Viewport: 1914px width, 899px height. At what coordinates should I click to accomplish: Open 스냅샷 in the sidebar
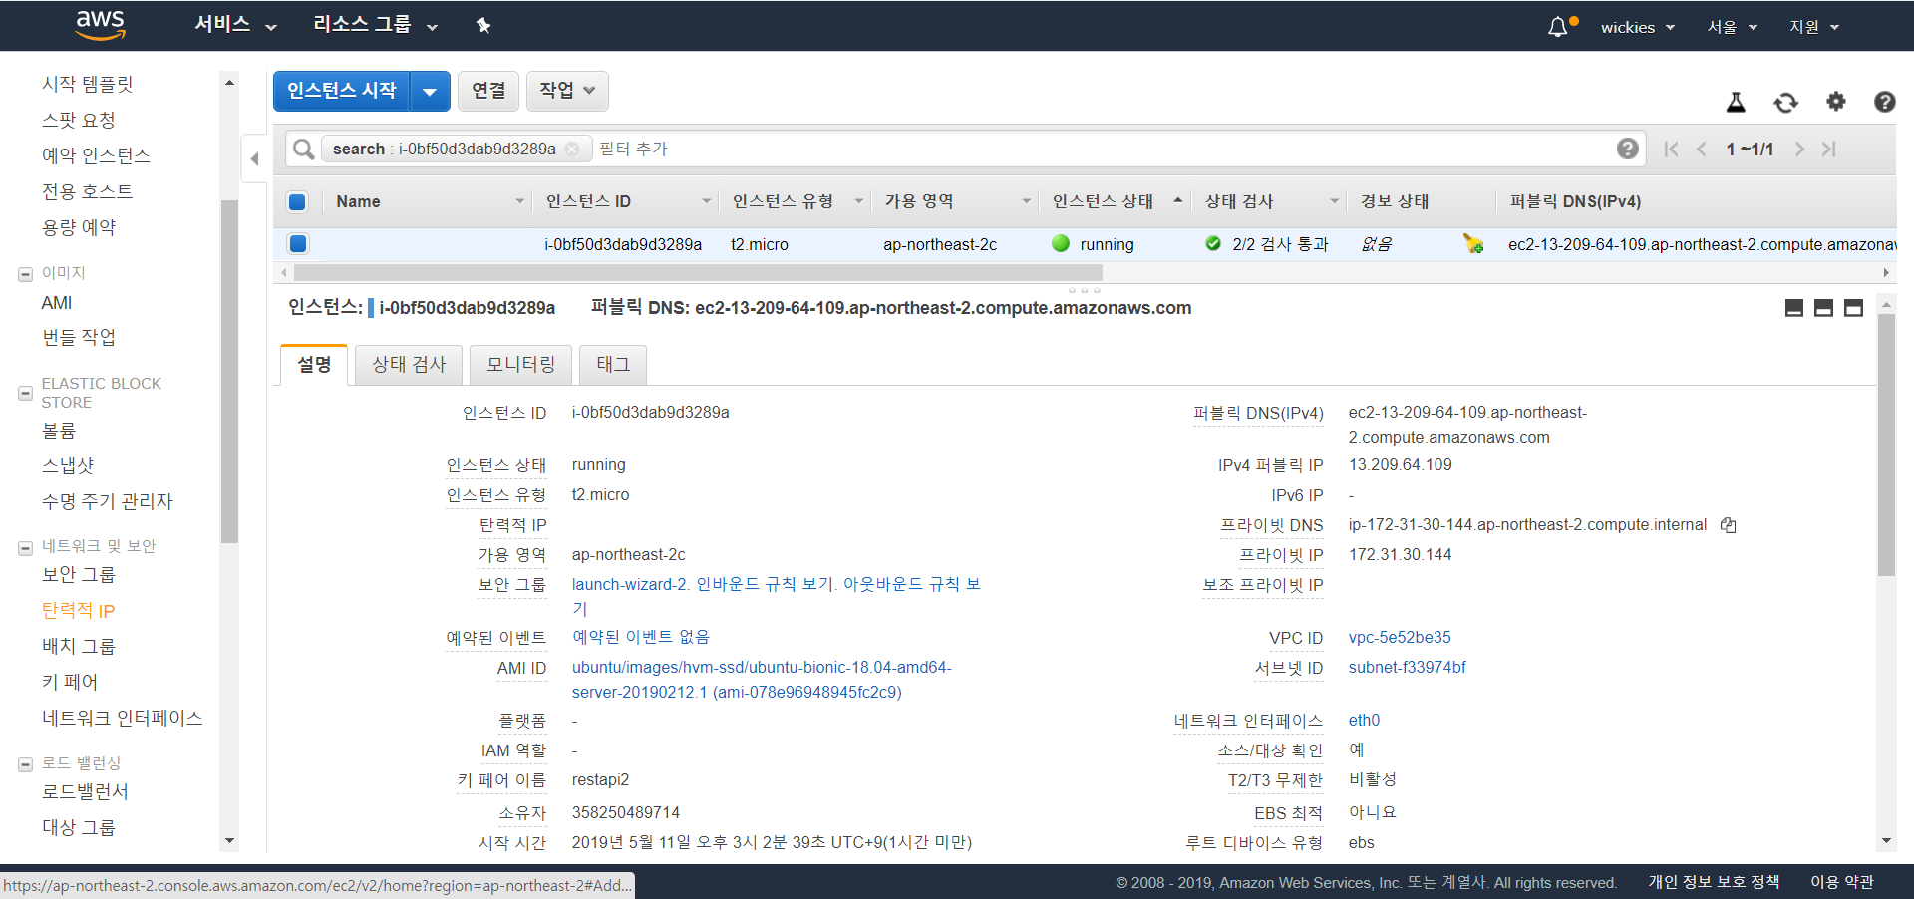click(68, 466)
